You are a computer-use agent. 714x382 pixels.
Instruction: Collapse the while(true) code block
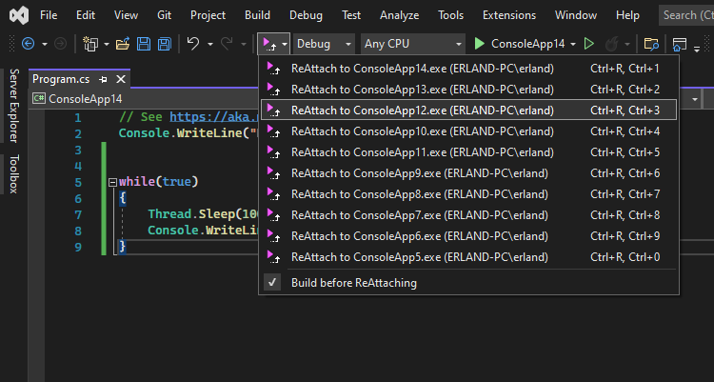[x=112, y=182]
